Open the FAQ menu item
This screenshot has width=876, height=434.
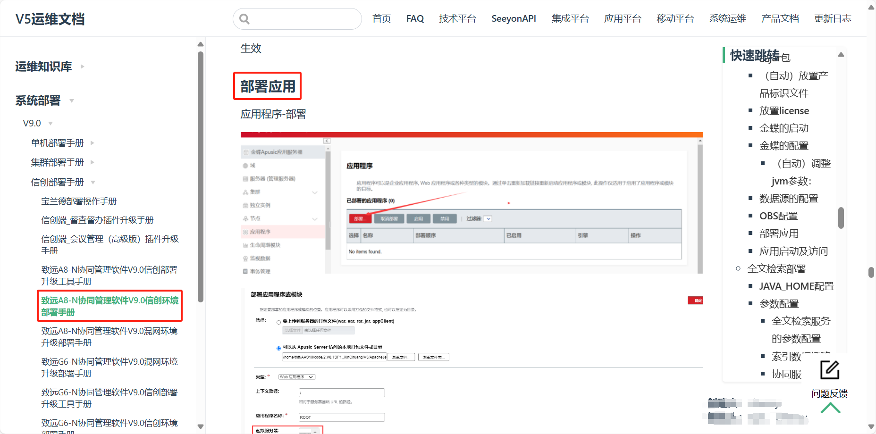coord(415,18)
